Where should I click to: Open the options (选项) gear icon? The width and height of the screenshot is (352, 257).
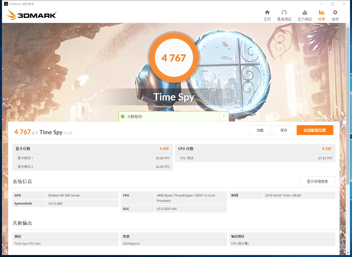pos(335,12)
